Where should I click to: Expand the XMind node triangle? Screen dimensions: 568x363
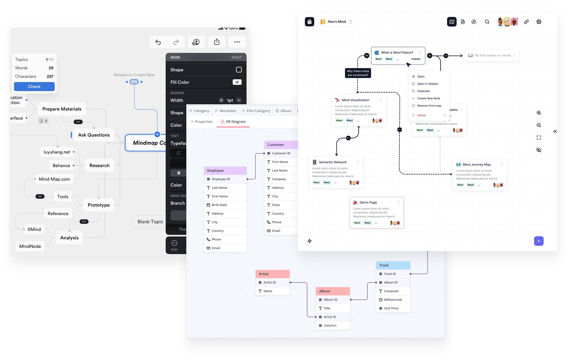[x=24, y=229]
